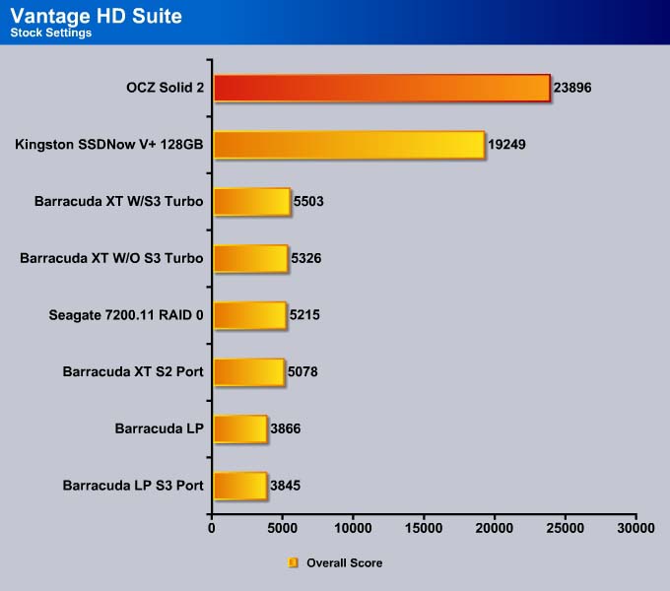The image size is (670, 591).
Task: Click the value 5326
Action: [x=306, y=258]
